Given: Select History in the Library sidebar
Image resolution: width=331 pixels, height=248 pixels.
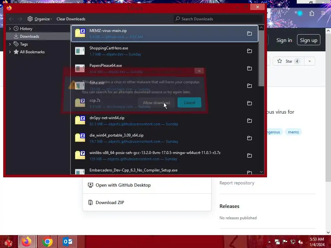Looking at the screenshot, I should pos(26,29).
